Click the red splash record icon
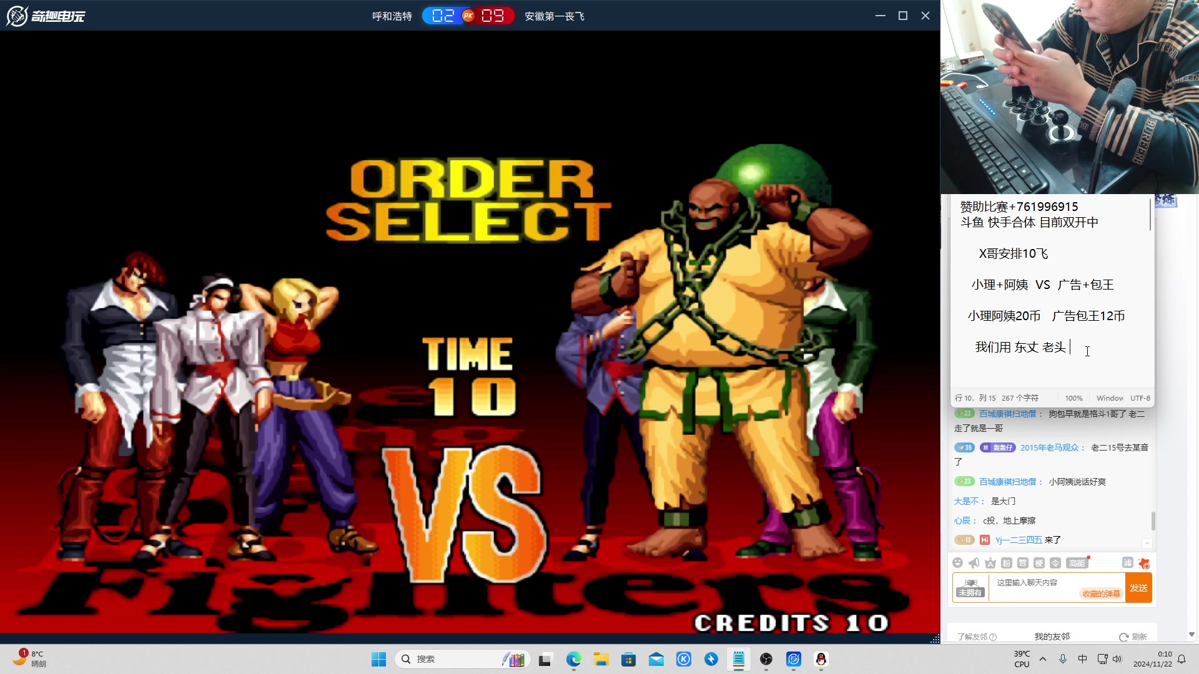Viewport: 1199px width, 674px height. pos(1144,563)
